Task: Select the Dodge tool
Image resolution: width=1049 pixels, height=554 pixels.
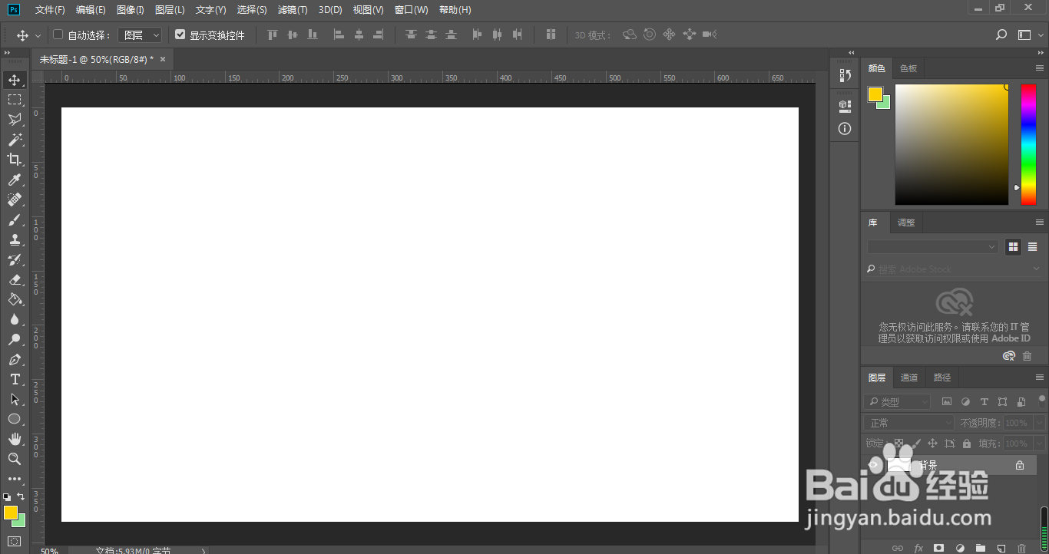Action: pos(15,339)
